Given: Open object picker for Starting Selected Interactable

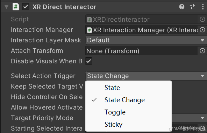Looking at the screenshot, I should coord(202,128).
